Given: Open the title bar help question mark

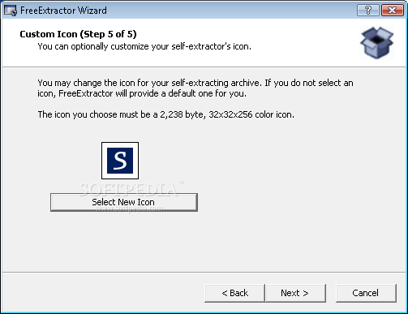Looking at the screenshot, I should pyautogui.click(x=368, y=11).
